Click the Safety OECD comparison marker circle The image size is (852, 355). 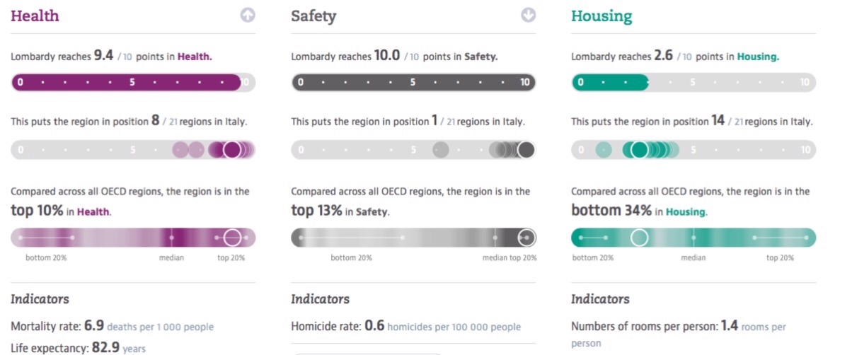tap(526, 238)
